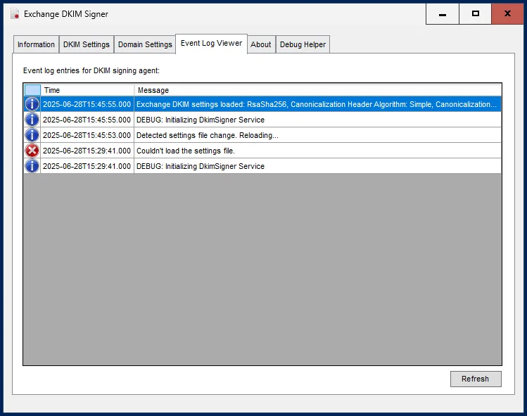527x416 pixels.
Task: Go to the About tab
Action: tap(261, 44)
